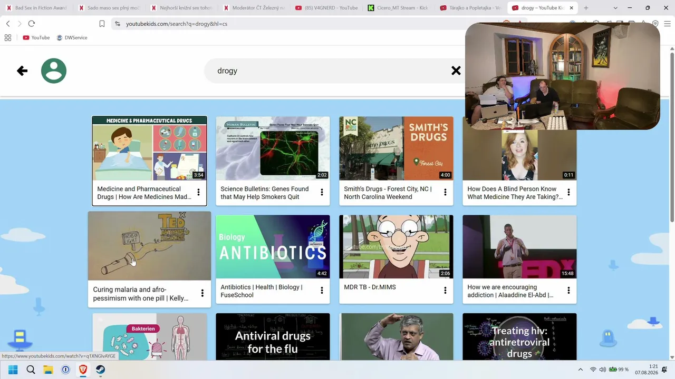Viewport: 675px width, 379px height.
Task: Play the MDR TB cartoon man thumbnail
Action: (x=396, y=247)
